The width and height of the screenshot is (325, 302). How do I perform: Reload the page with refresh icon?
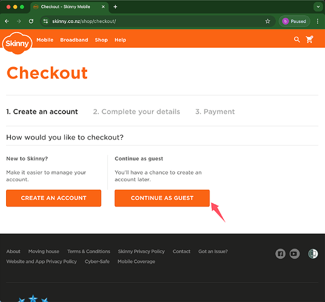click(x=31, y=21)
